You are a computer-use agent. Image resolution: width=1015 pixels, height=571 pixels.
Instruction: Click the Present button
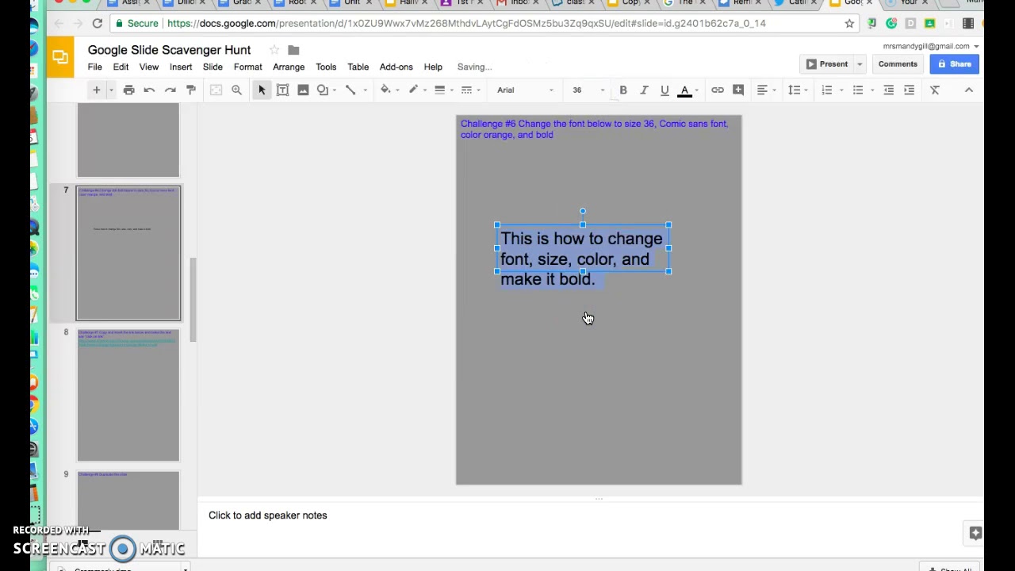pos(826,64)
